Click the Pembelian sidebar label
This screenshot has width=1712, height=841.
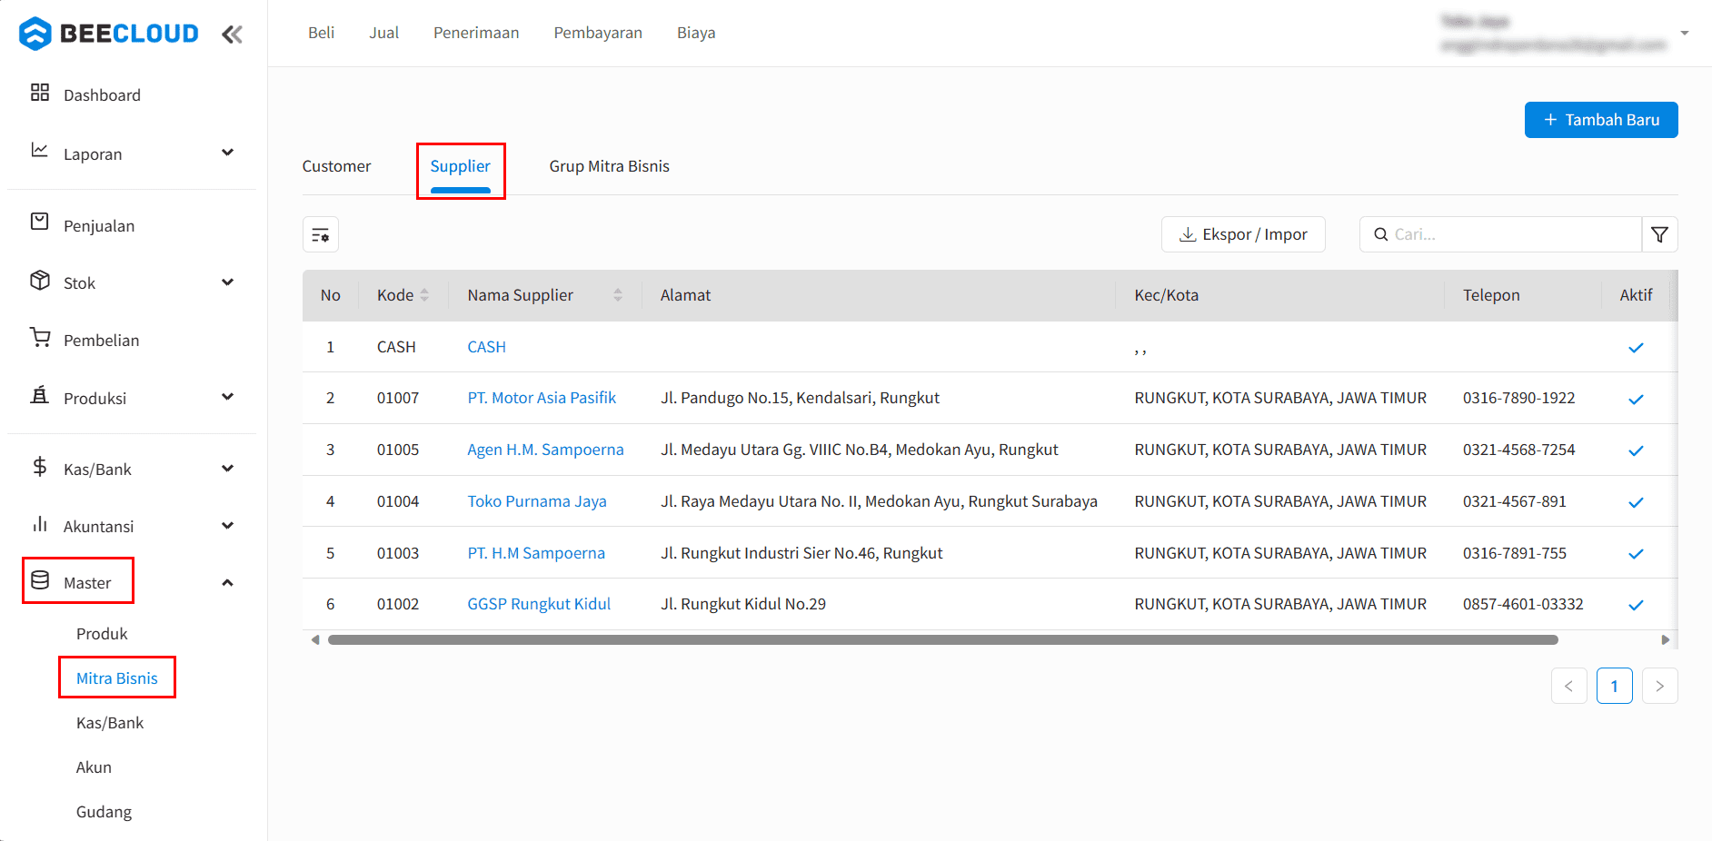pyautogui.click(x=101, y=341)
